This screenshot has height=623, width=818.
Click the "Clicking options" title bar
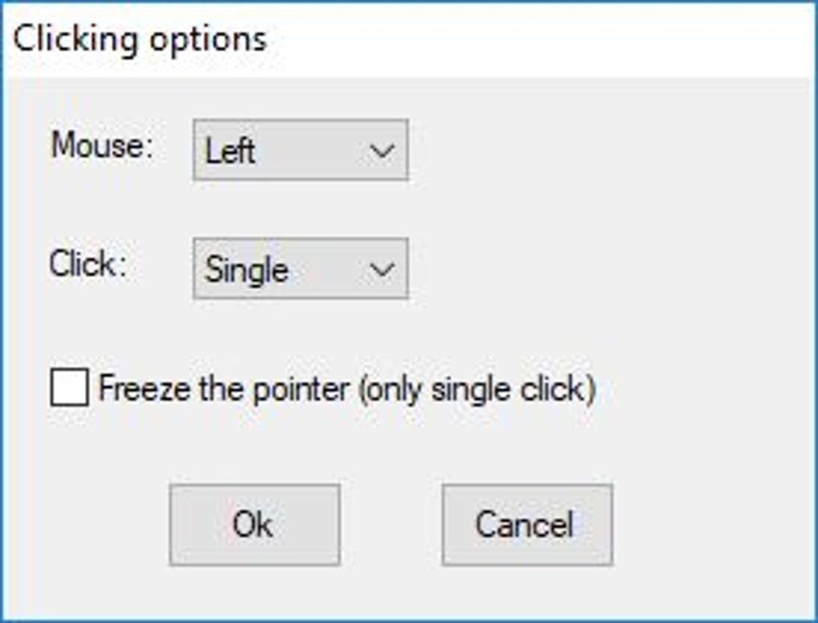(481, 39)
